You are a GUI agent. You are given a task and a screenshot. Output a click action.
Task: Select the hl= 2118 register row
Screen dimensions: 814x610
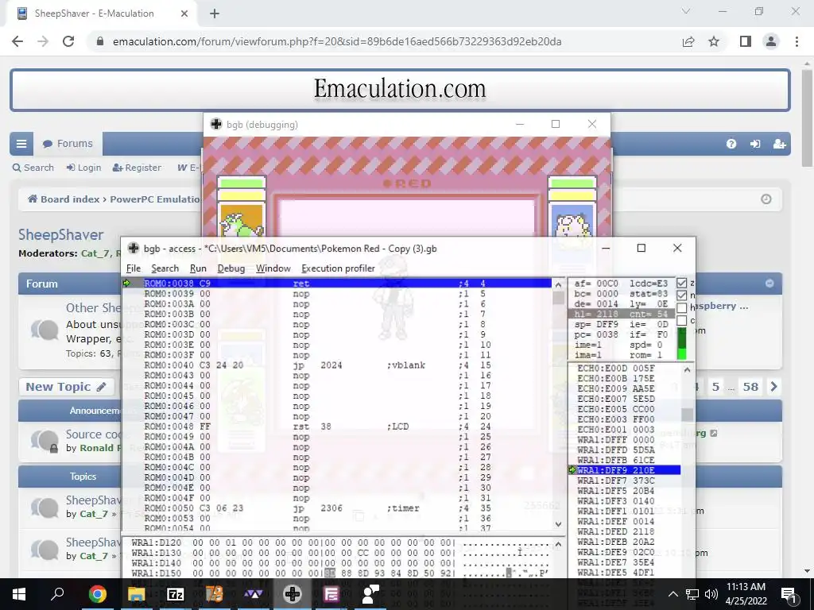pos(621,314)
